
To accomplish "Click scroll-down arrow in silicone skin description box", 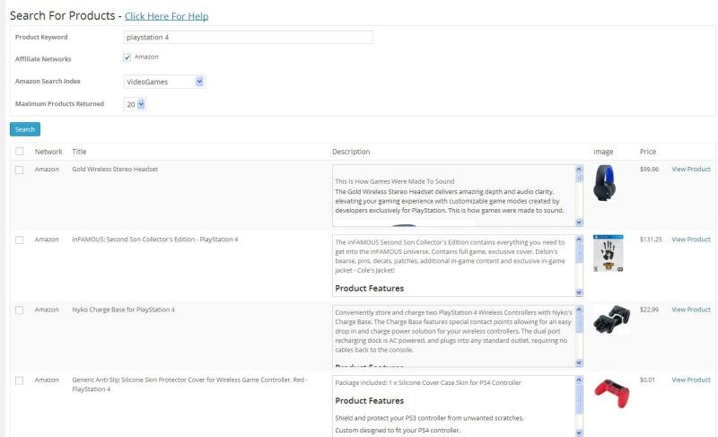I will 579,433.
